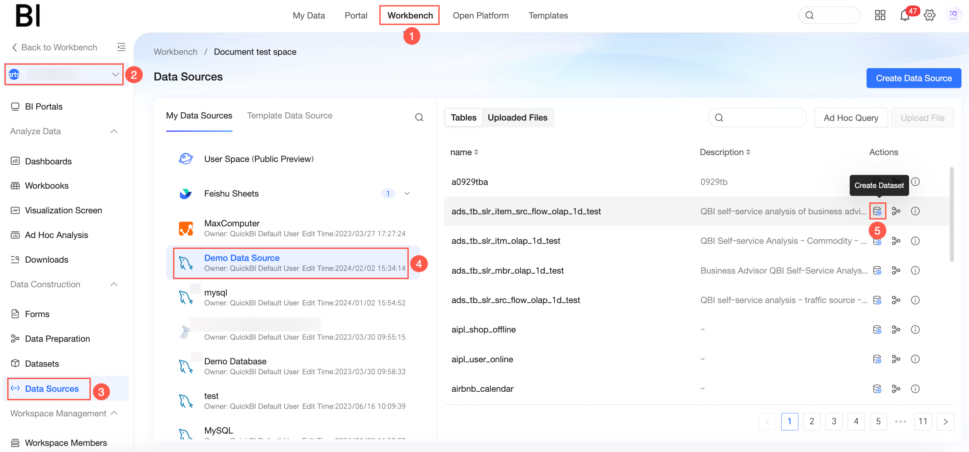Expand the Feishu Sheets group chevron
The image size is (969, 452).
(407, 193)
